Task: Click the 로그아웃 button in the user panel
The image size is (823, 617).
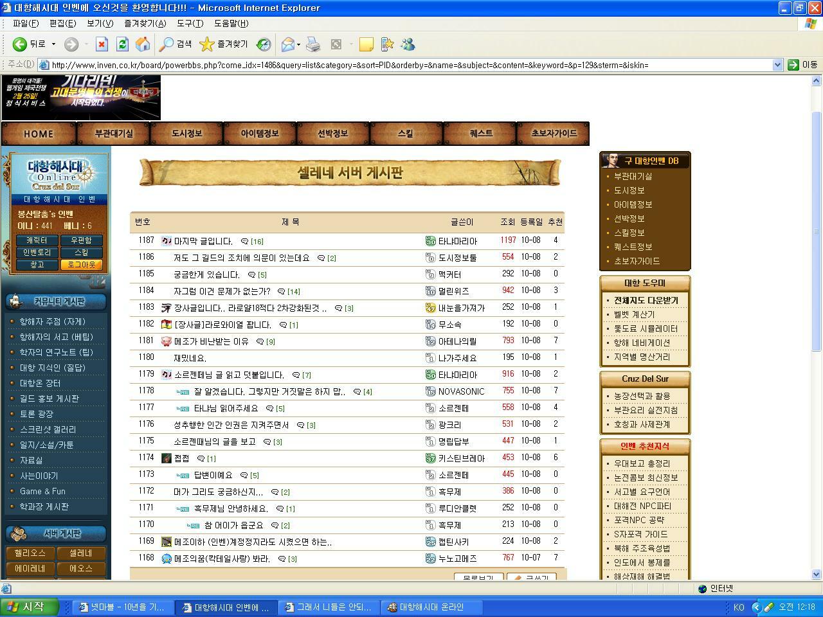Action: pos(82,265)
